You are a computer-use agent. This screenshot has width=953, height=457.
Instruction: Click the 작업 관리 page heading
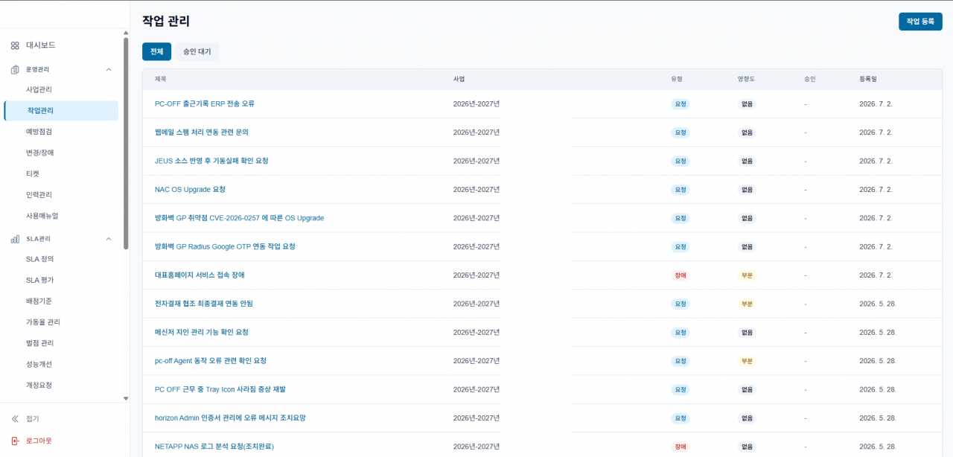point(166,22)
